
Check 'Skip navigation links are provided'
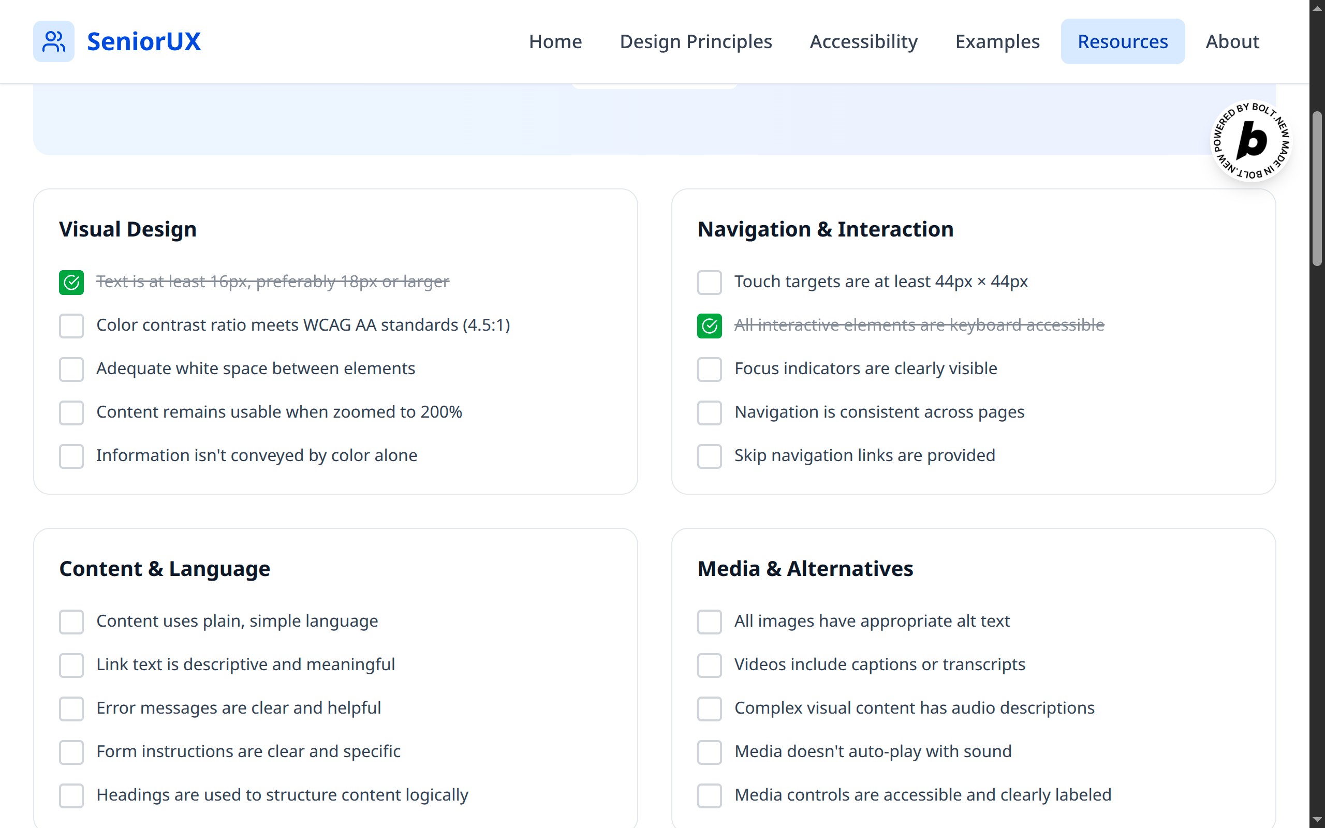coord(709,456)
